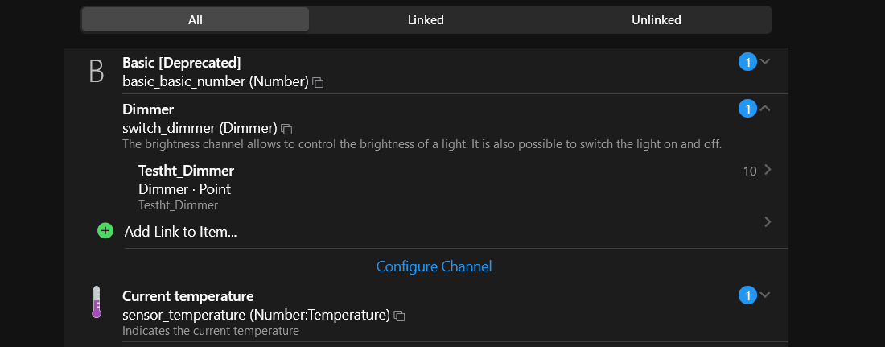885x347 pixels.
Task: Click the thermometer icon for Current temperature
Action: (97, 302)
